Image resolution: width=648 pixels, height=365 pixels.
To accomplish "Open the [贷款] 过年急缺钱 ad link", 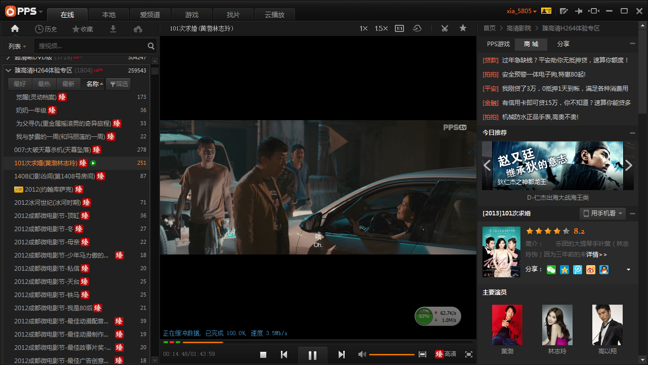I will pyautogui.click(x=555, y=60).
